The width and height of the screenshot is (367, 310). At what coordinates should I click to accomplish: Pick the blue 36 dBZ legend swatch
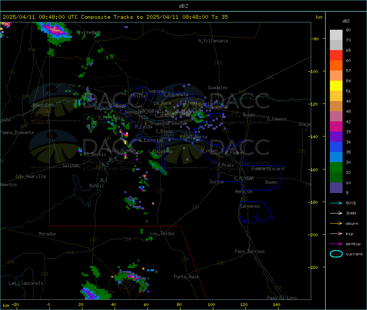(336, 147)
